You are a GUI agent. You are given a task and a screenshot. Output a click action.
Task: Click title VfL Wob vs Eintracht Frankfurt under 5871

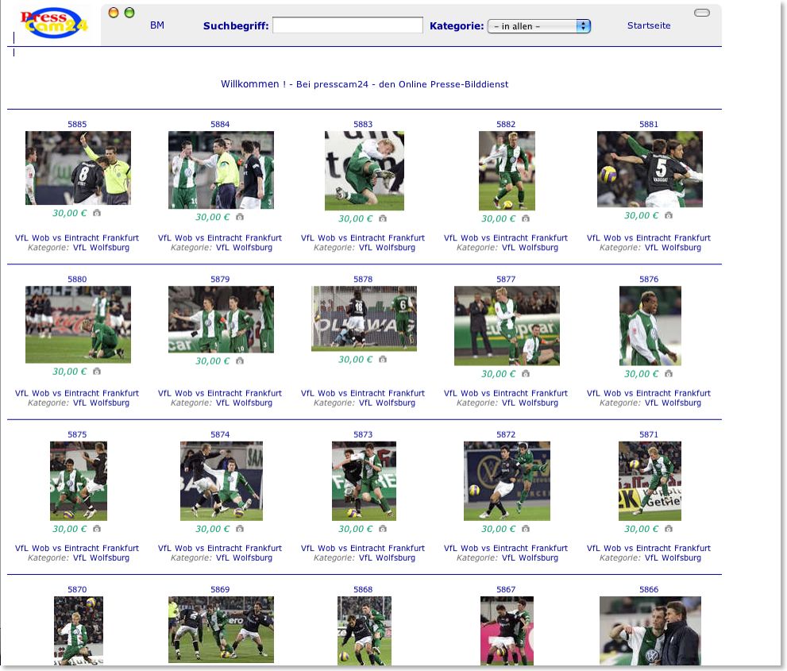tap(649, 548)
